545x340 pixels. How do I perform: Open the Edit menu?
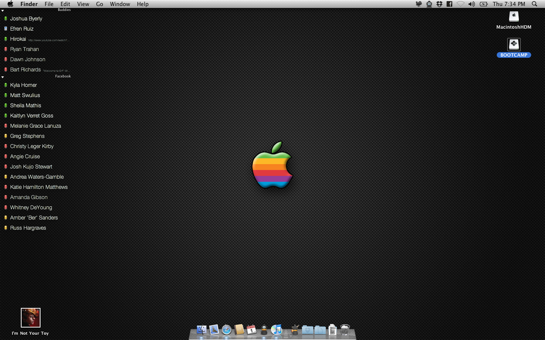[x=65, y=4]
